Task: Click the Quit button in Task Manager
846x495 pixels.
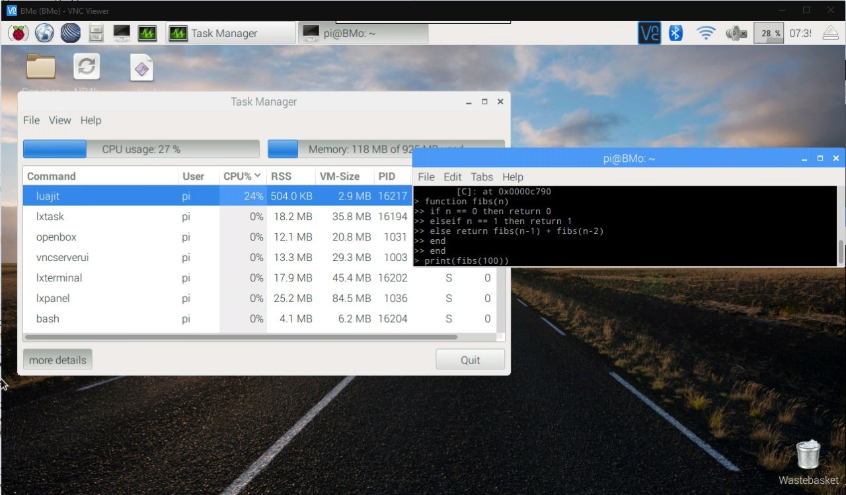Action: click(x=470, y=360)
